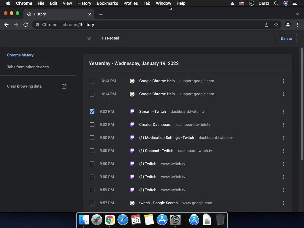Image resolution: width=304 pixels, height=228 pixels.
Task: Open more actions for Stream - Twitch
Action: 284,112
